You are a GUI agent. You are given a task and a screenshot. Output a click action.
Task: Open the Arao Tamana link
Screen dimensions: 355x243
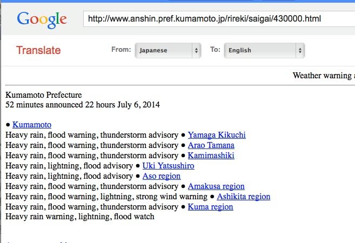(211, 145)
